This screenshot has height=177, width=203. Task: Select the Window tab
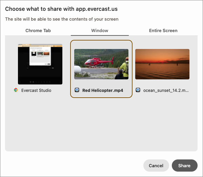(100, 31)
